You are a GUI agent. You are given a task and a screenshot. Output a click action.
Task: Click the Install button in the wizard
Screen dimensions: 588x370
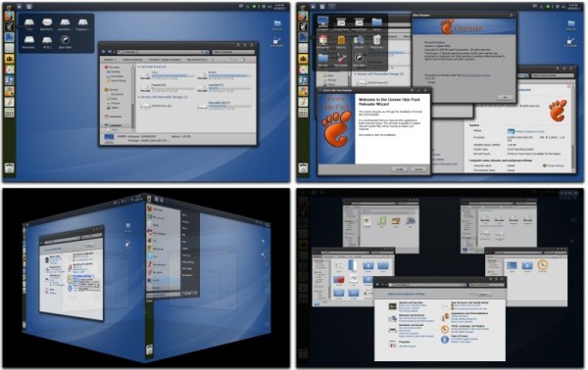(400, 169)
